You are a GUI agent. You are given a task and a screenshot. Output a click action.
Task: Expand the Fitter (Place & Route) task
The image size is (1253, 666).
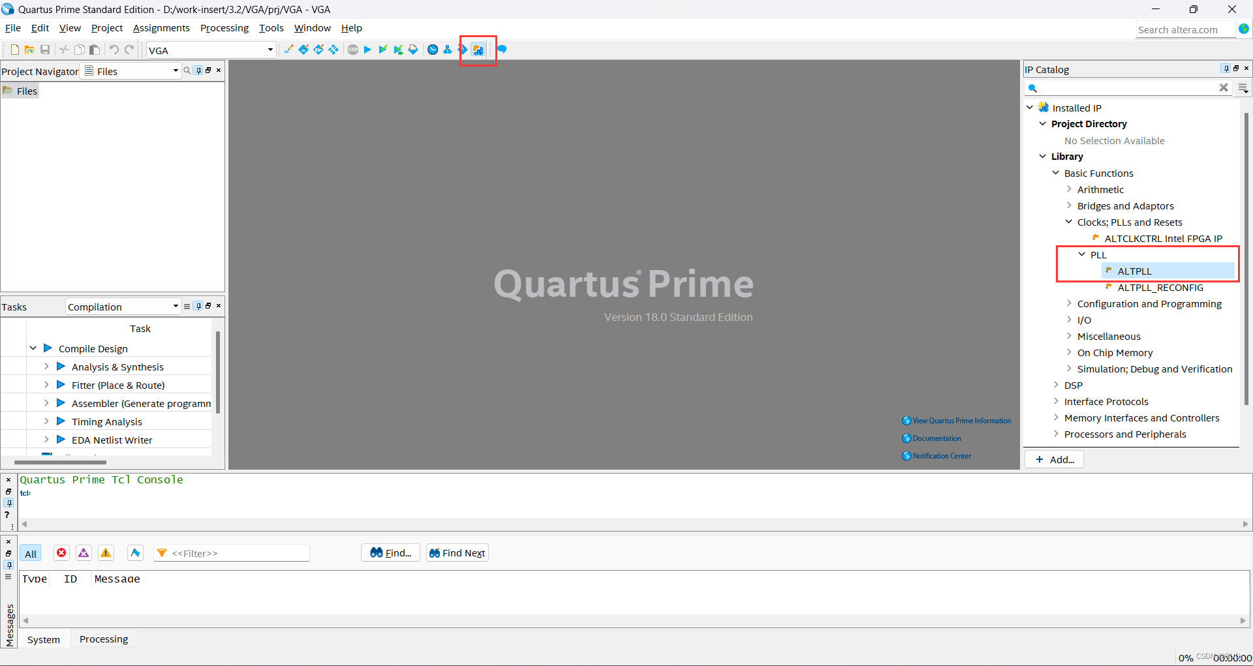pos(46,385)
